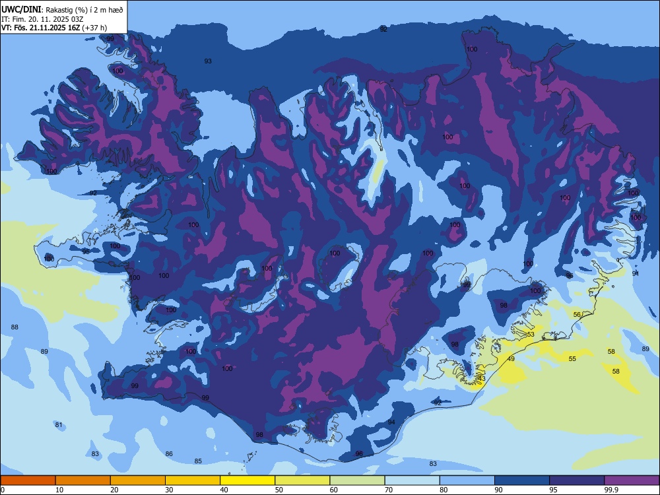Select the orange 10–20 legend color
Screen dimensions: 660x495
83,480
